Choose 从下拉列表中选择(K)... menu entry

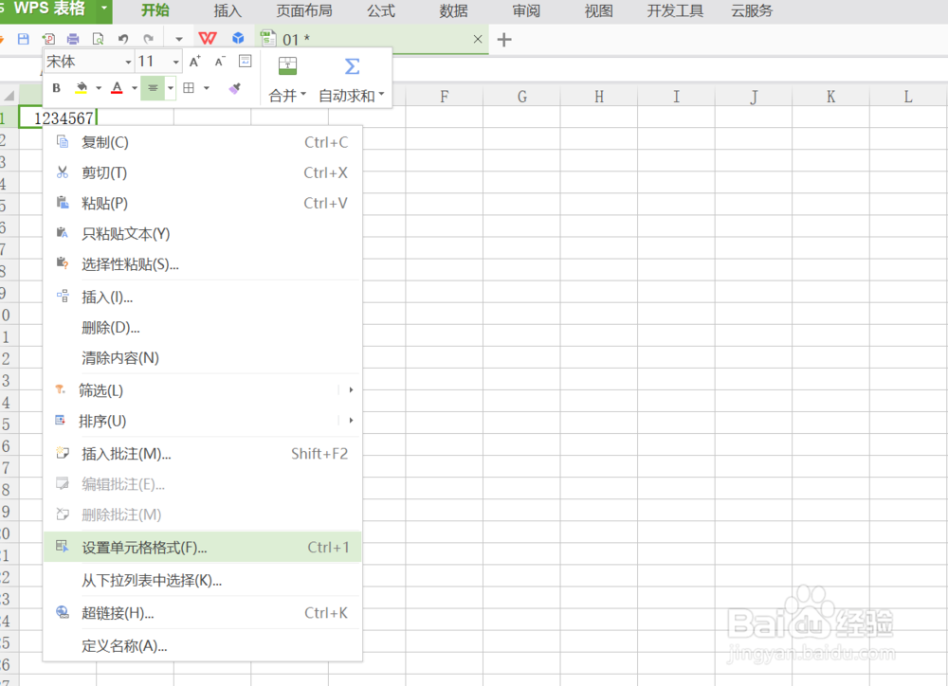coord(203,580)
